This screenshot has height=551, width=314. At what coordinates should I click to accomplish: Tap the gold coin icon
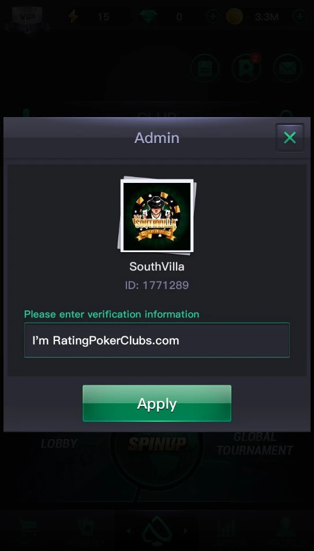[x=234, y=17]
